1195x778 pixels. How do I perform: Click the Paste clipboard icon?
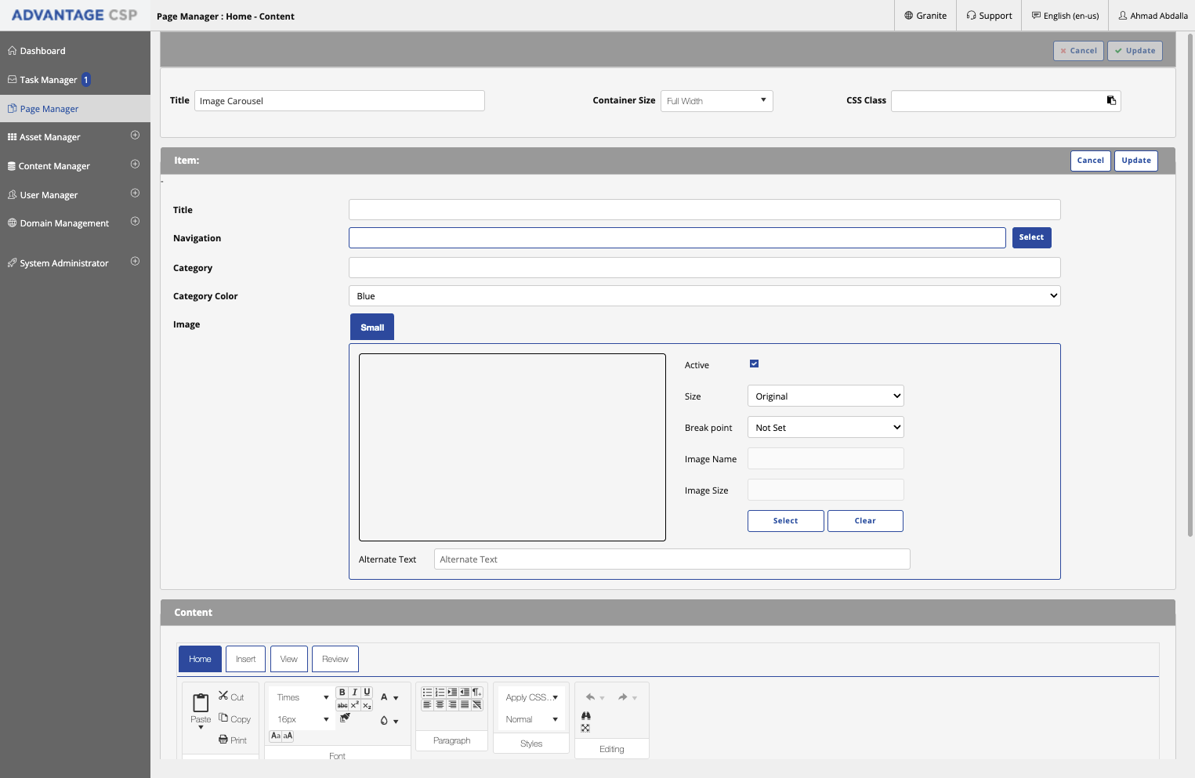201,703
